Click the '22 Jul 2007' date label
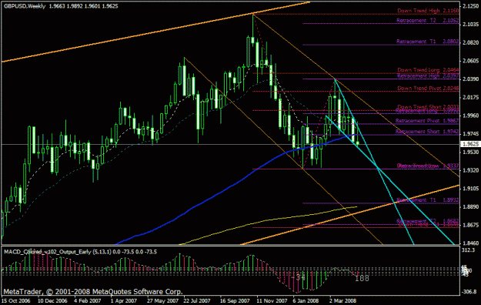Viewport: 481px width, 305px height. tap(197, 300)
